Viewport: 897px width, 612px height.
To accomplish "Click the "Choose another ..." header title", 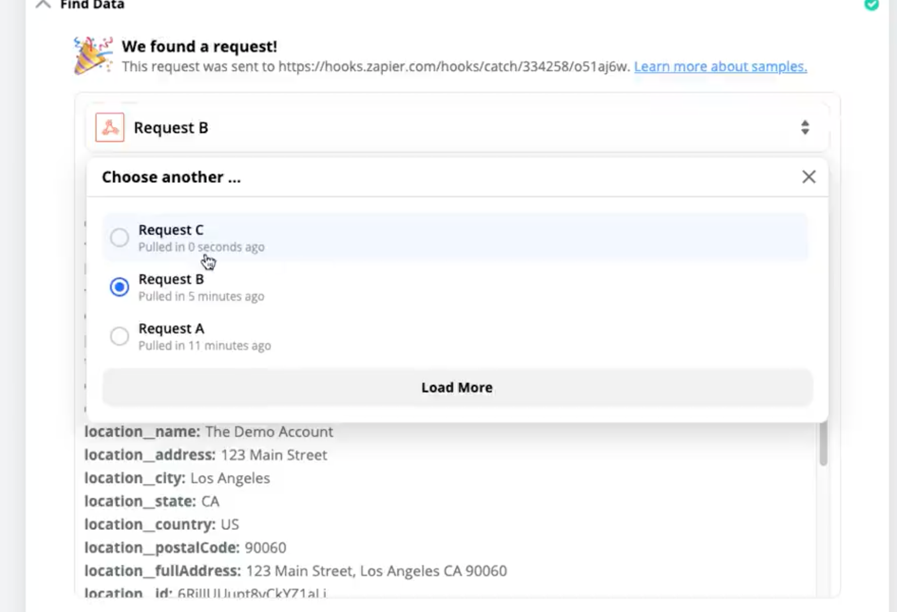I will (171, 177).
